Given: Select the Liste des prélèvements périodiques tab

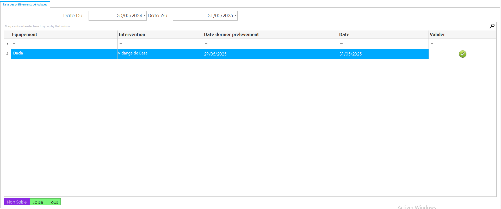Looking at the screenshot, I should point(25,4).
